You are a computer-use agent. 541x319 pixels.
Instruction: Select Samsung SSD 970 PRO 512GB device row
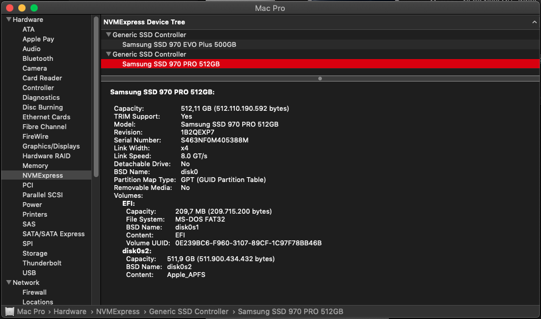tap(320, 64)
